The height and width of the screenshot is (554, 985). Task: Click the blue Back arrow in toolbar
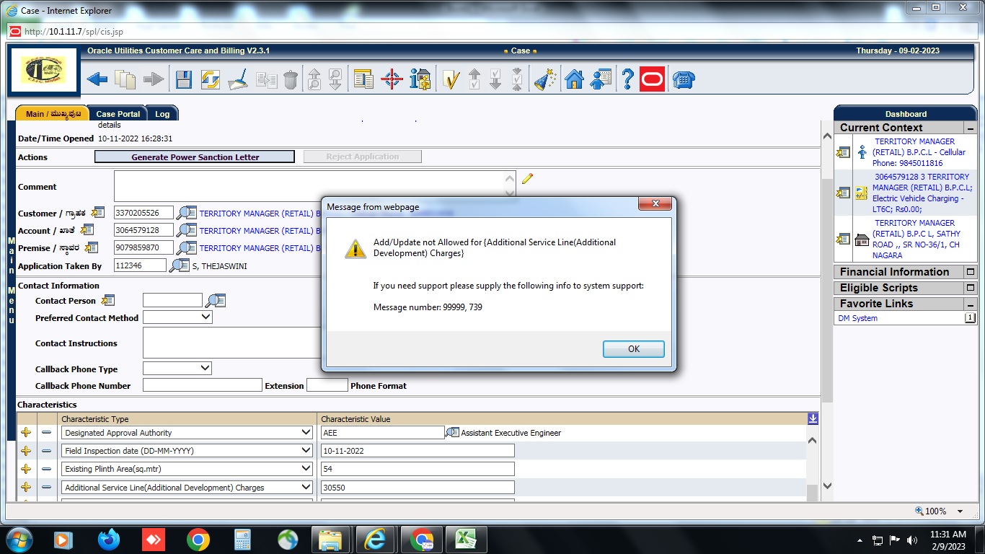97,79
